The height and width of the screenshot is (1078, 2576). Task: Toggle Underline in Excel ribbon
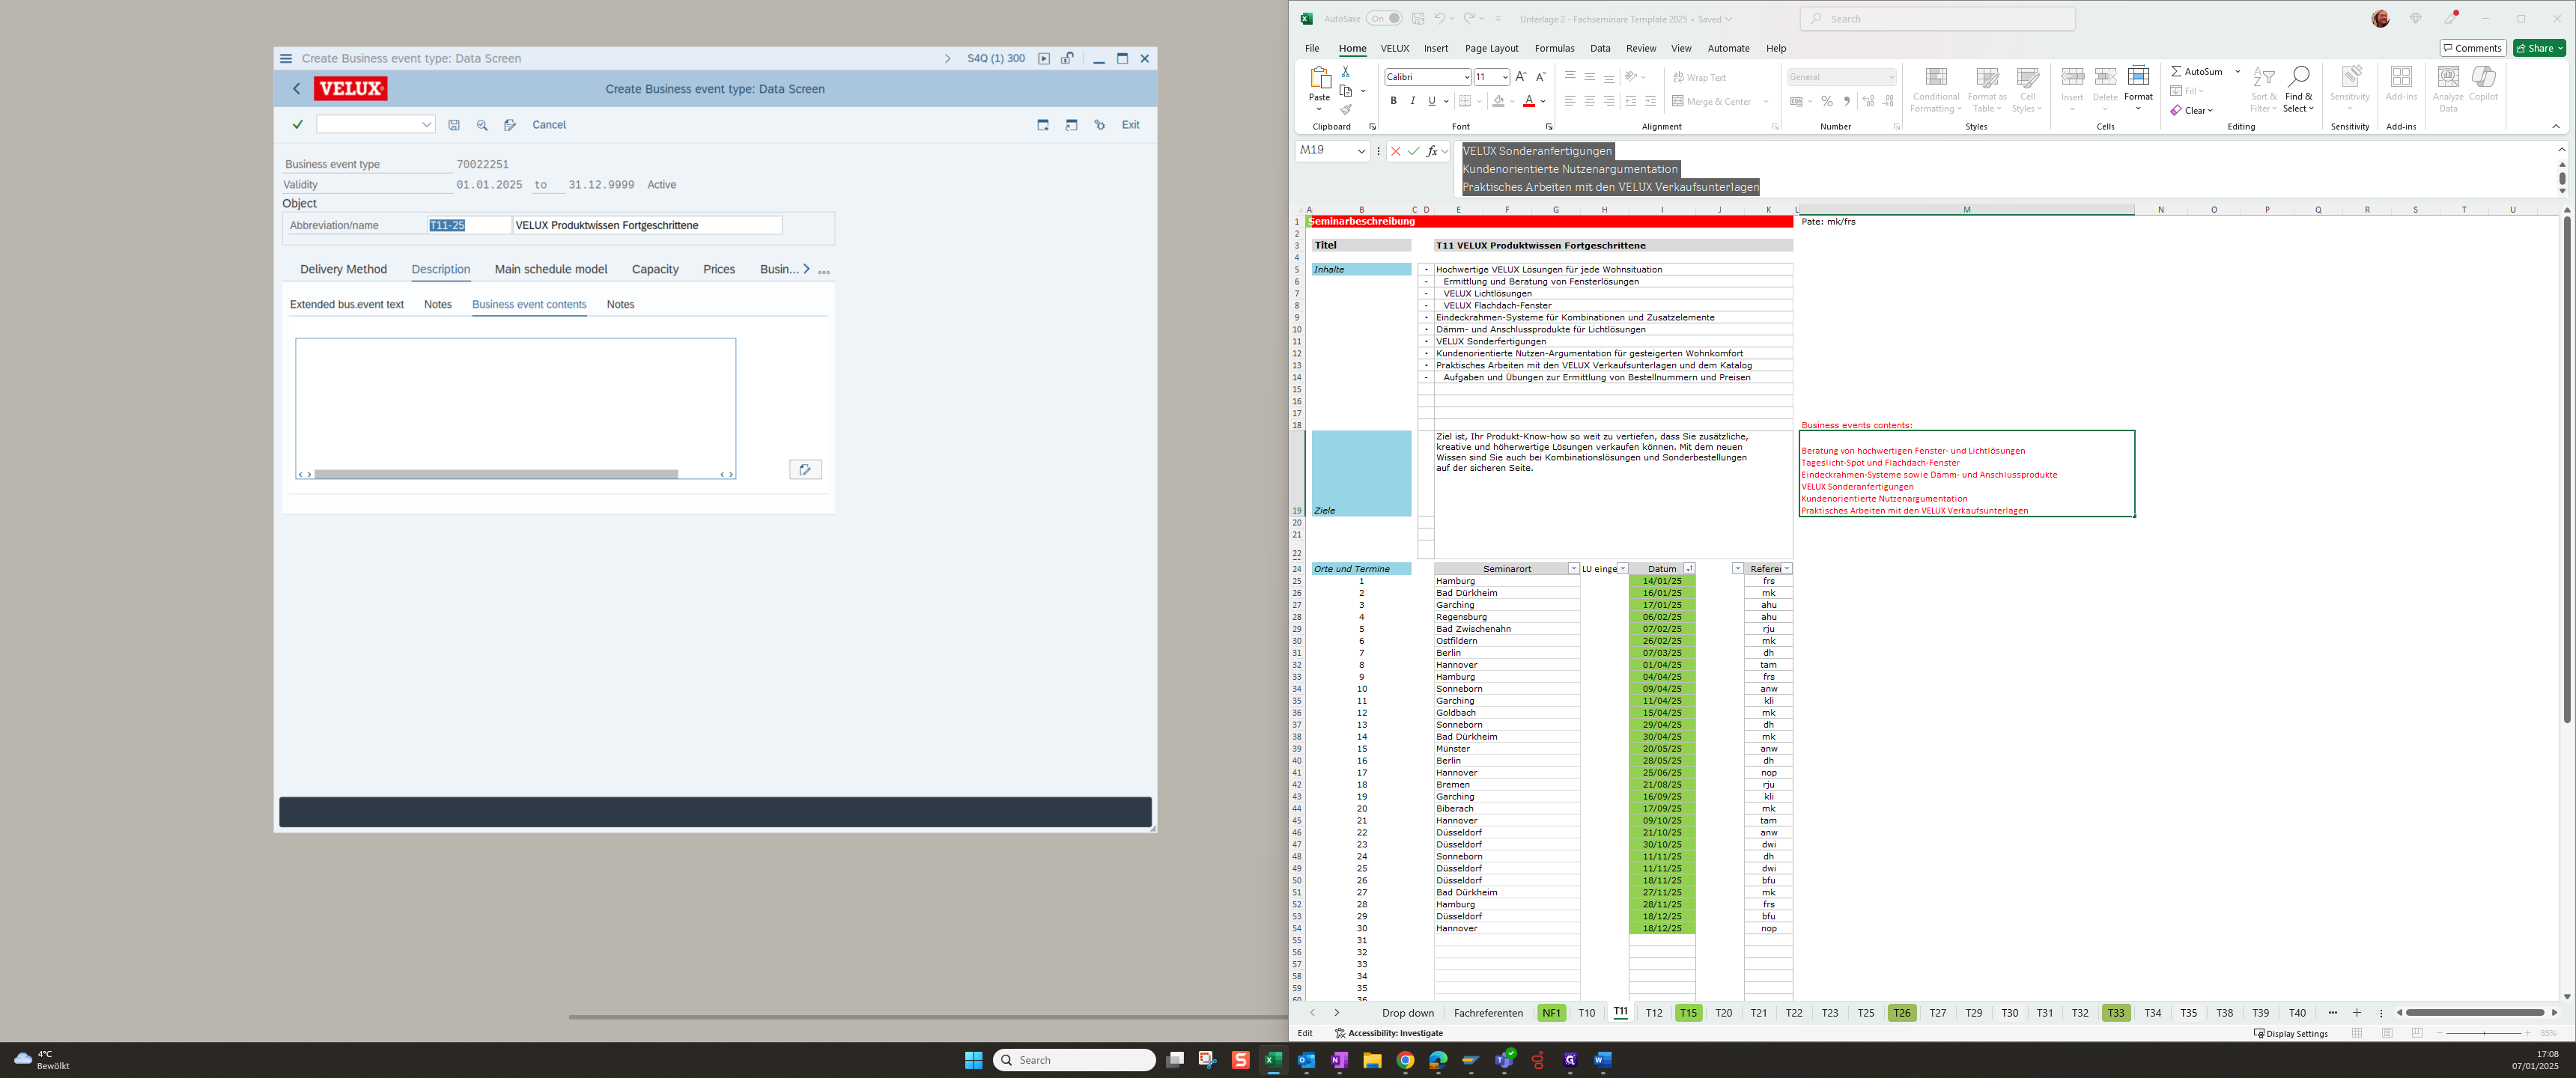click(x=1431, y=101)
